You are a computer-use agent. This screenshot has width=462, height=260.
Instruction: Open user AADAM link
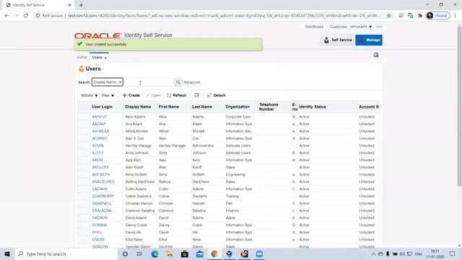click(x=98, y=124)
